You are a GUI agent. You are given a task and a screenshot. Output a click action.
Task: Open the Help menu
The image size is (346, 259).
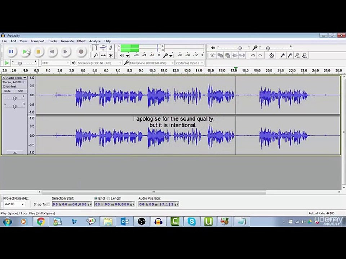pyautogui.click(x=107, y=41)
